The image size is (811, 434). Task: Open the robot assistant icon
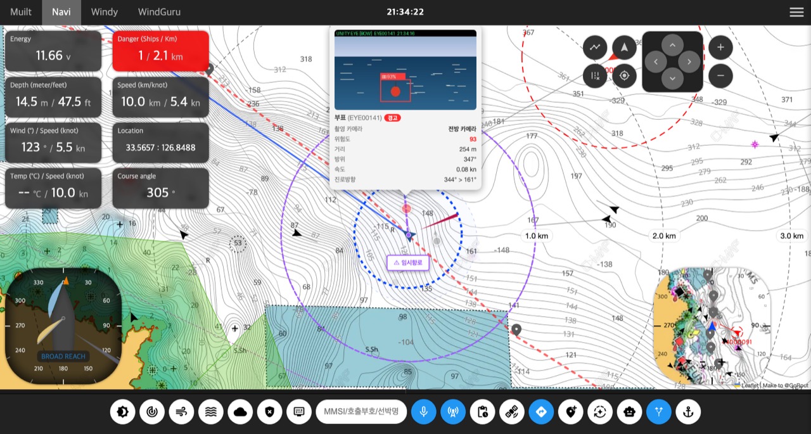(x=629, y=412)
